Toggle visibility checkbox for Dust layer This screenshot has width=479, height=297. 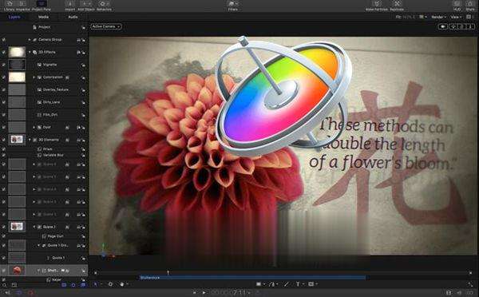point(4,127)
